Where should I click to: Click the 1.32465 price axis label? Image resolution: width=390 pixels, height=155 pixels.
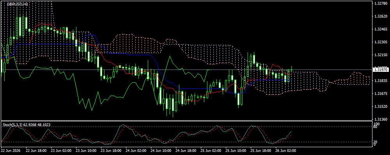(x=380, y=29)
